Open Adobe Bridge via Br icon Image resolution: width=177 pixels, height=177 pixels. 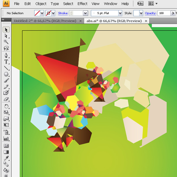coord(140,4)
